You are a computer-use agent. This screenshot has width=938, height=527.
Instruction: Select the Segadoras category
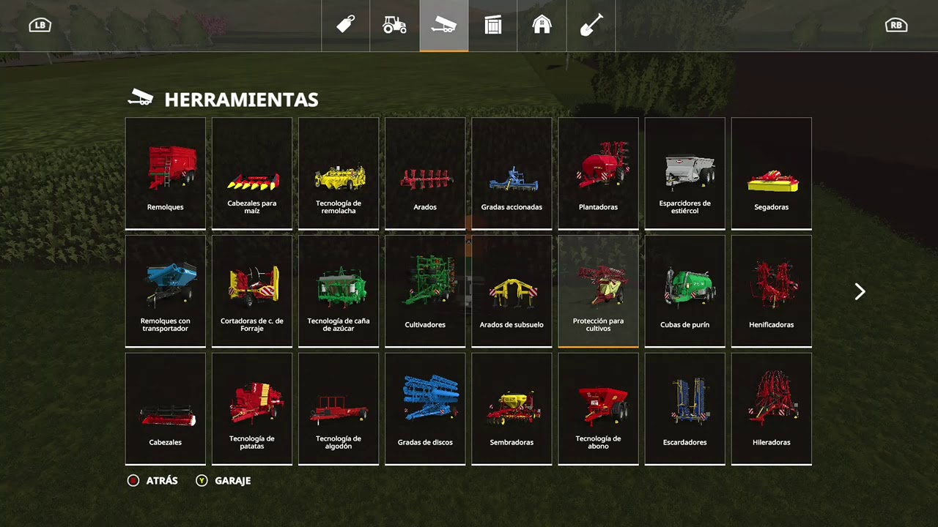pos(771,173)
